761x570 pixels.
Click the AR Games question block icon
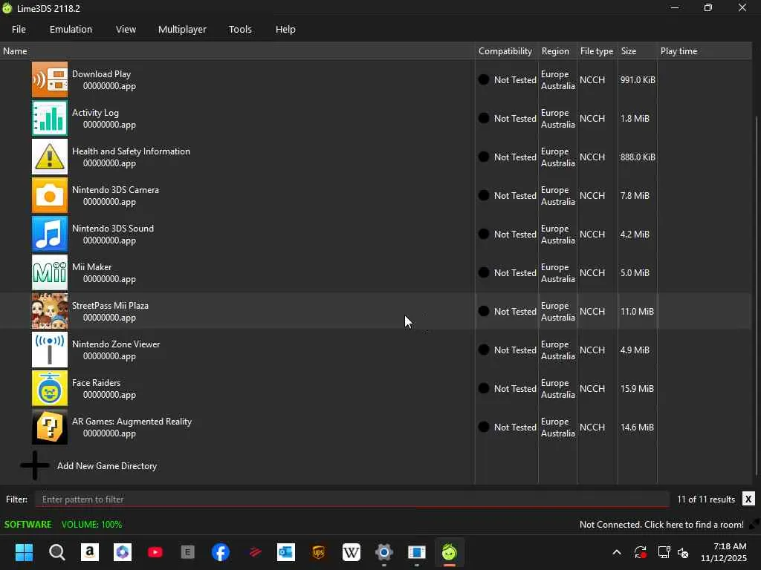coord(50,427)
